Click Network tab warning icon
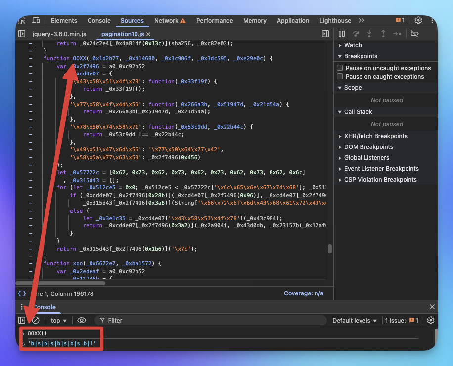The height and width of the screenshot is (366, 453). (183, 21)
